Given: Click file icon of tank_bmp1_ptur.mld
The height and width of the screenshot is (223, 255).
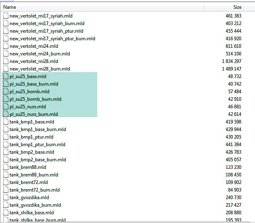Looking at the screenshot, I should click(6, 137).
